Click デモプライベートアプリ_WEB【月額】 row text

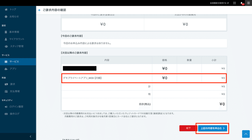click(x=82, y=78)
